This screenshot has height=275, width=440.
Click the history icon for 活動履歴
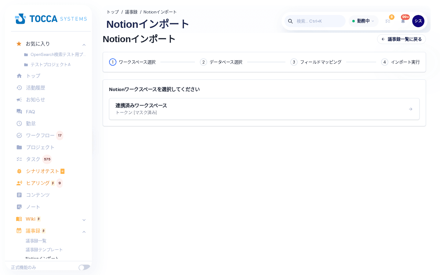pos(19,88)
